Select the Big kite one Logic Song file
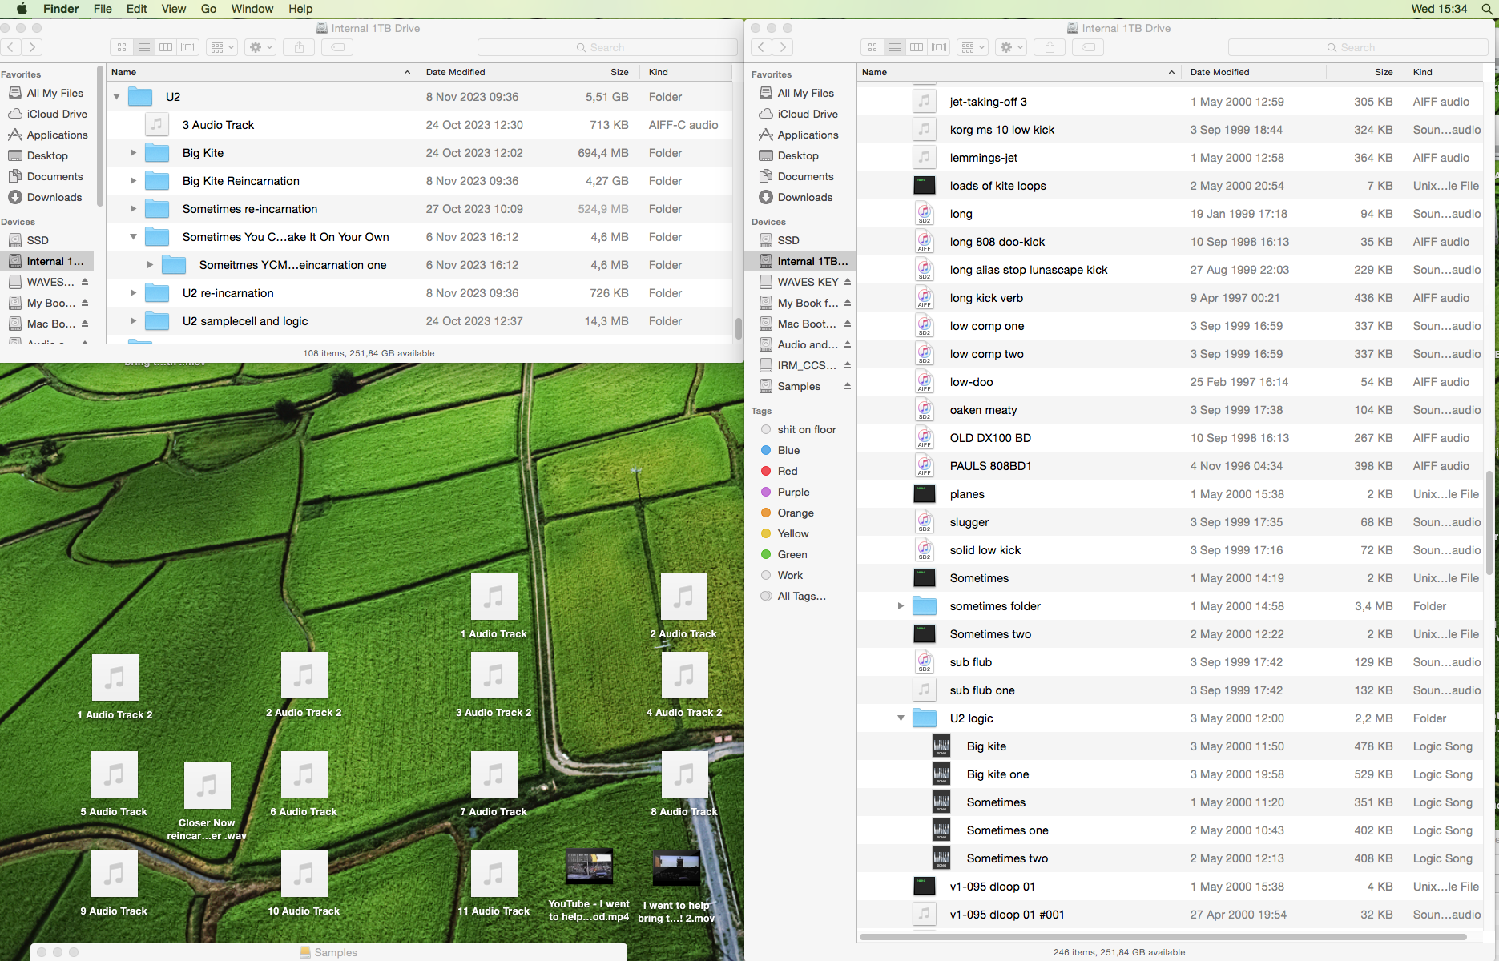This screenshot has height=961, width=1499. pyautogui.click(x=997, y=774)
